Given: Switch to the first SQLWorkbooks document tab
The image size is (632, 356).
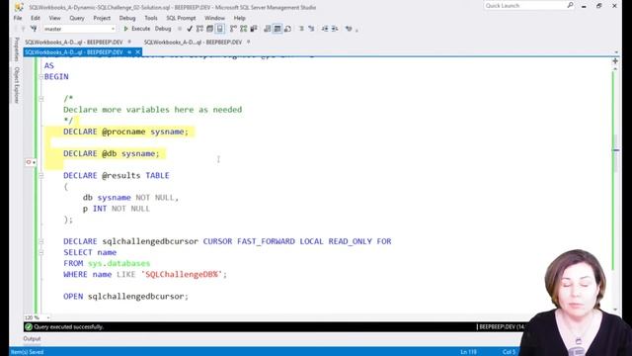Looking at the screenshot, I should point(74,42).
